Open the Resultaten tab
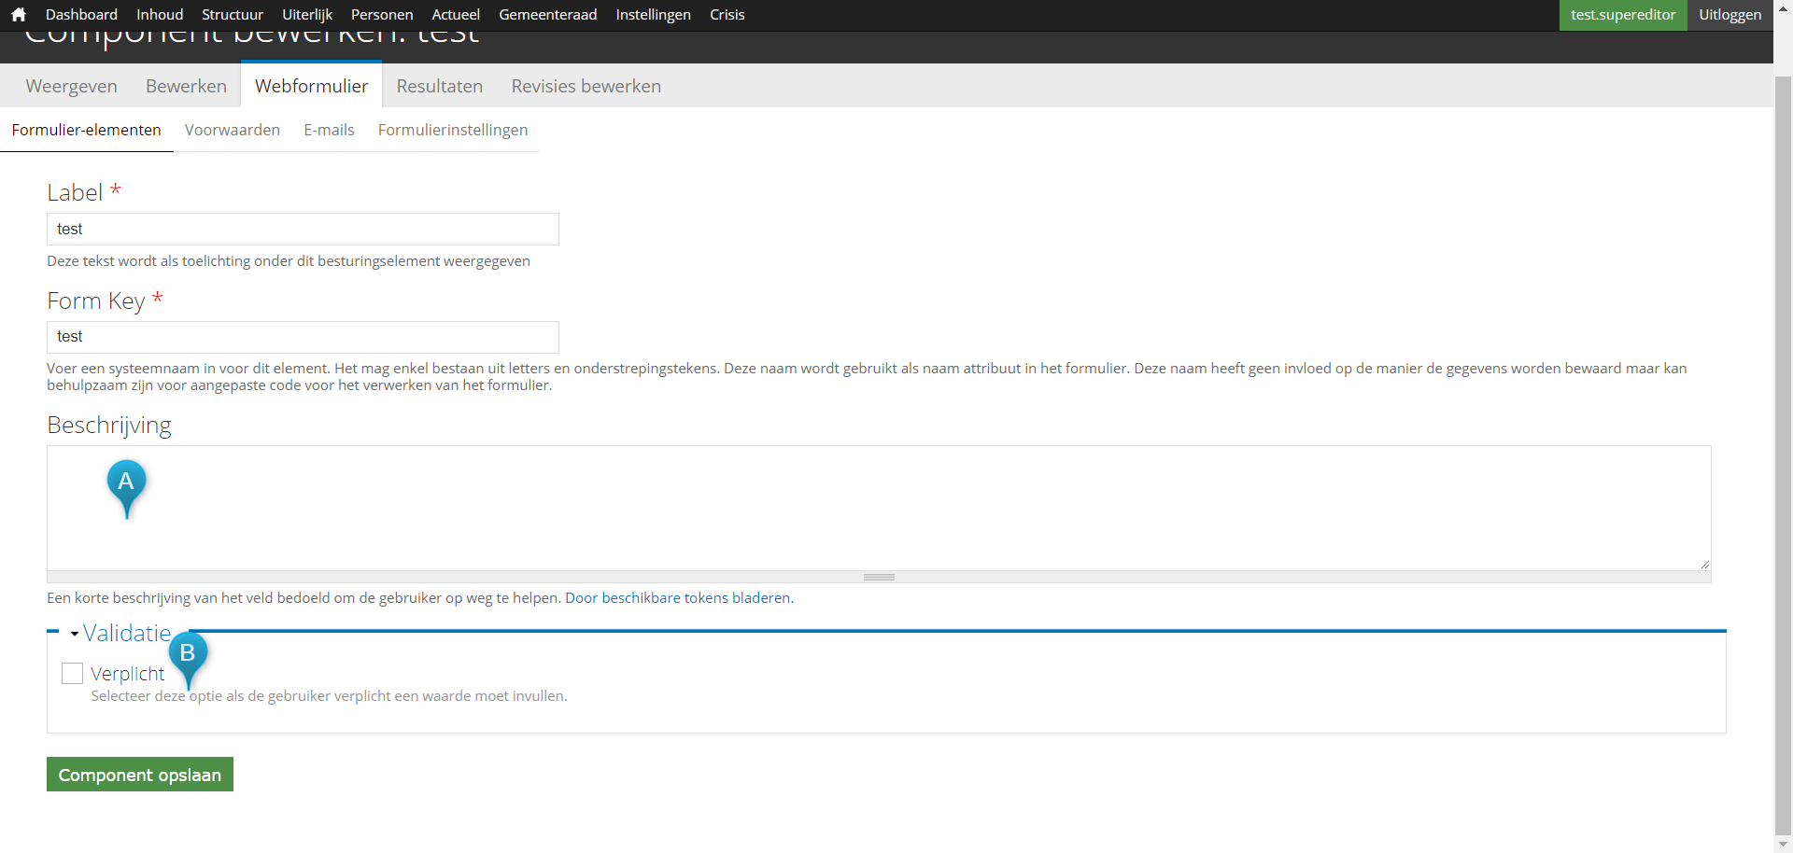The height and width of the screenshot is (853, 1793). pos(439,86)
